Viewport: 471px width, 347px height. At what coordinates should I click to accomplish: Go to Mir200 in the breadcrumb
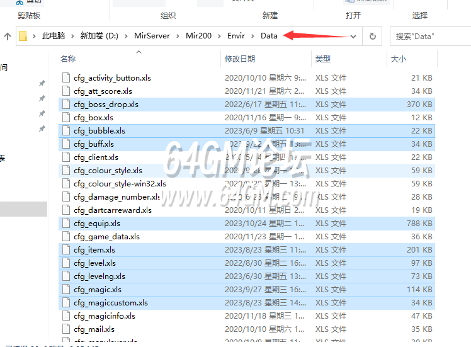[198, 36]
